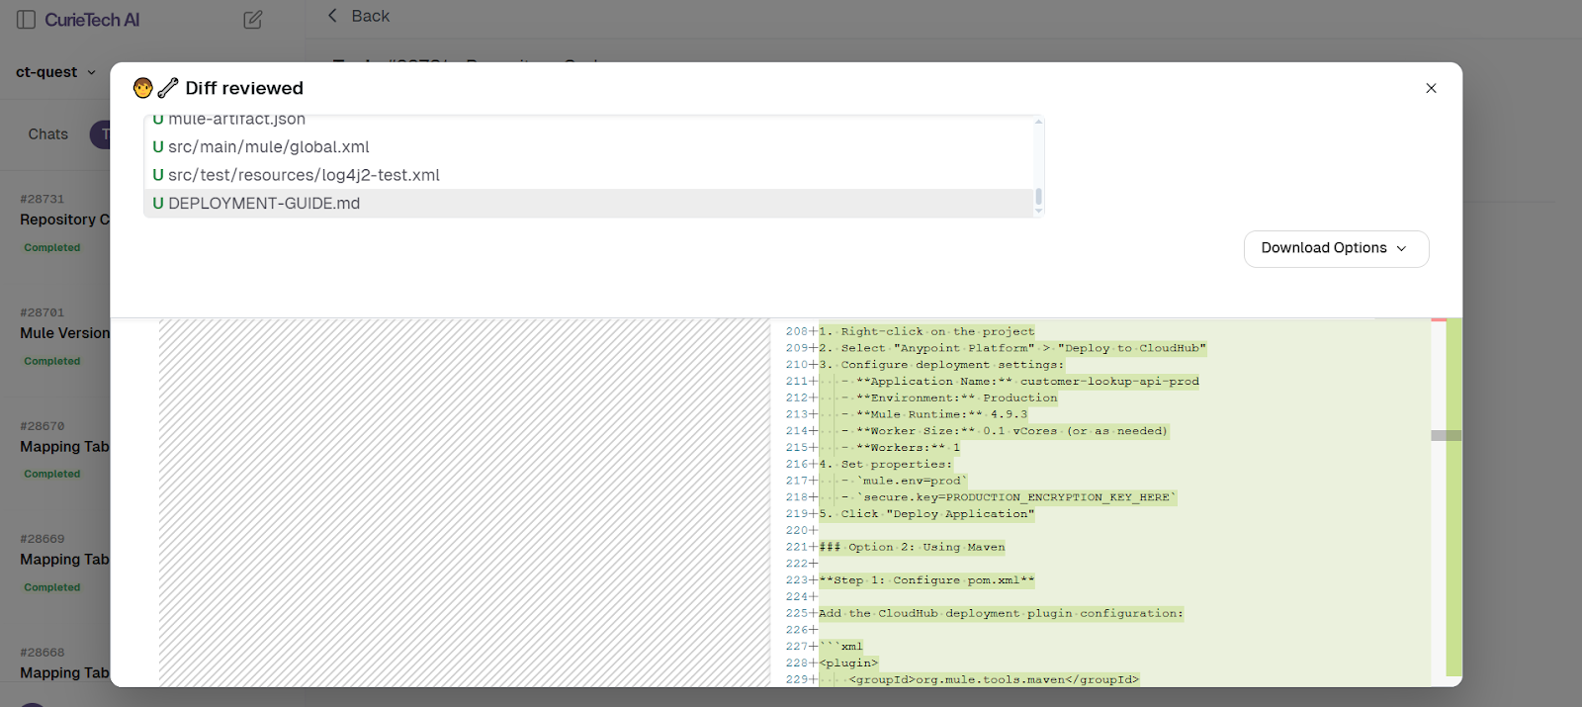This screenshot has width=1582, height=707.
Task: Select DEPLOYMENT-GUIDE.md in file list
Action: click(589, 204)
